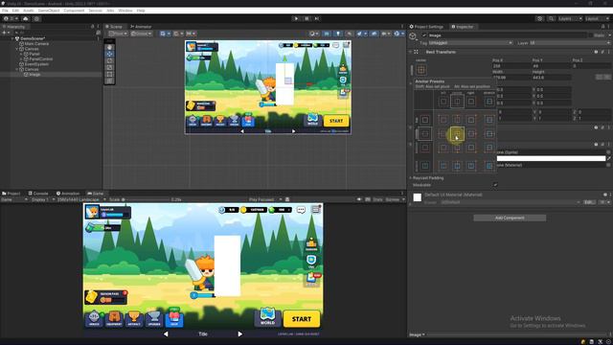The image size is (613, 345).
Task: Choose the top-row horizontal stretch preset
Action: pos(489,119)
